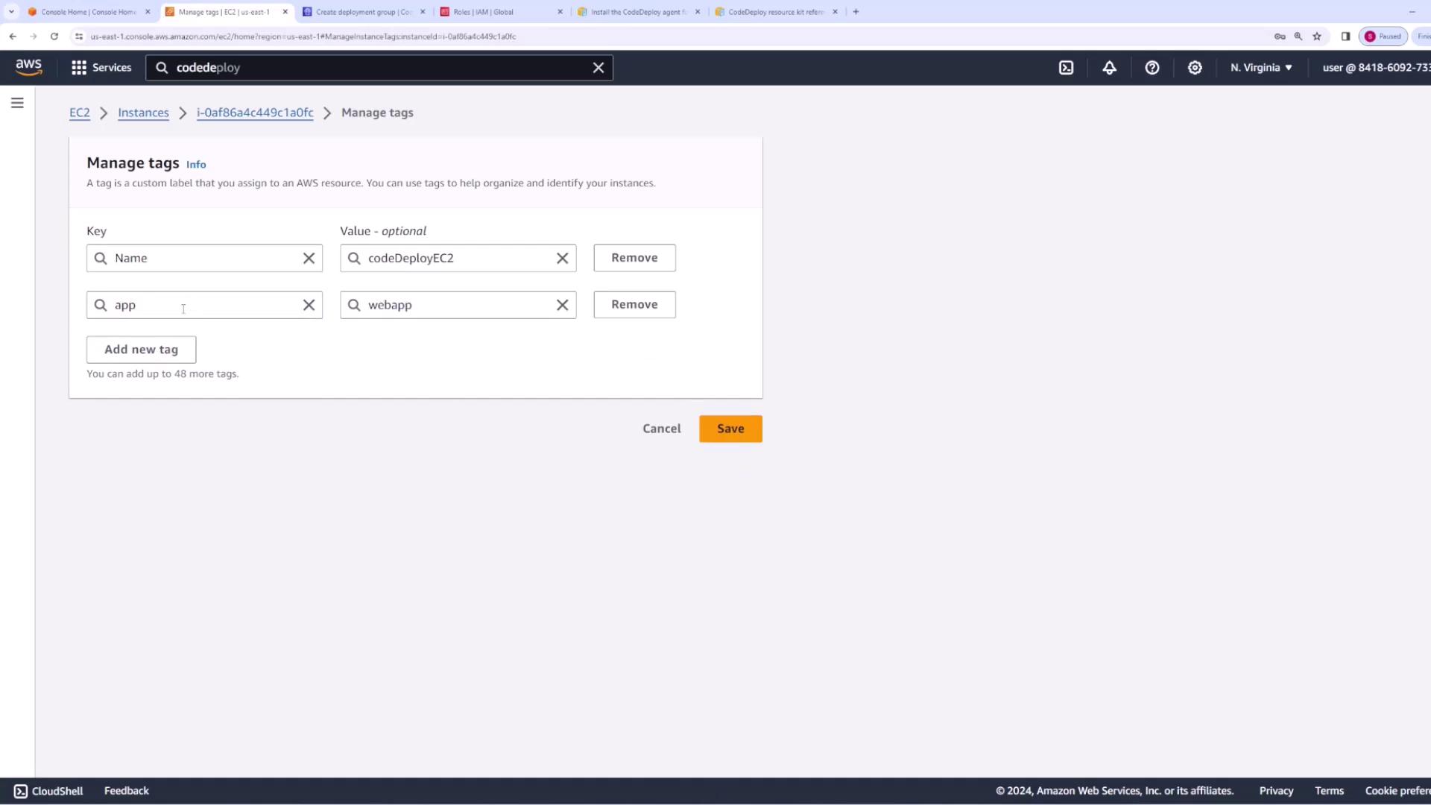Open CloudShell from the top navigation bar
1431x805 pixels.
coord(1067,68)
